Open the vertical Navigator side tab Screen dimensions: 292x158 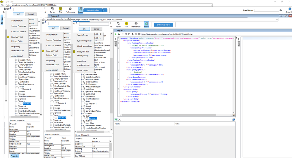pos(2,20)
